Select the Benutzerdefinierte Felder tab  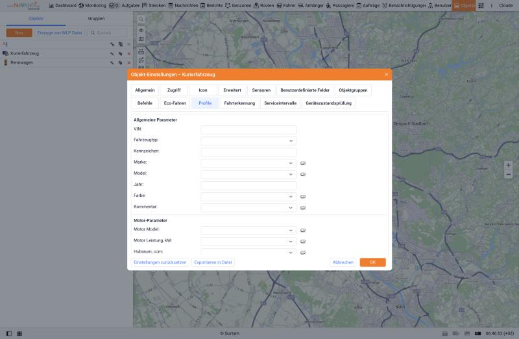[305, 90]
